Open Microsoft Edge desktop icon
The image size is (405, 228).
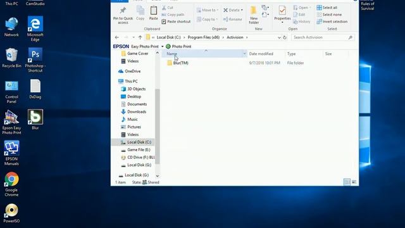[35, 28]
